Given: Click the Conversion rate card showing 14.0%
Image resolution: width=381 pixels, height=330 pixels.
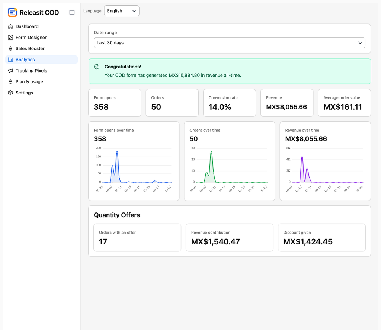Looking at the screenshot, I should tap(229, 103).
